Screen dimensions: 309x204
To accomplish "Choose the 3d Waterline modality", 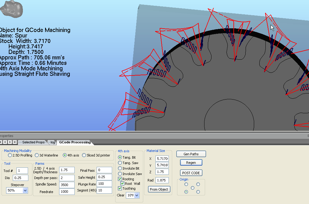I will pos(37,155).
